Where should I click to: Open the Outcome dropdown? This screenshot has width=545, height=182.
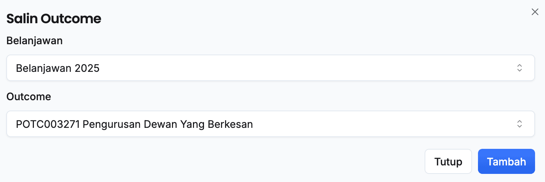point(271,124)
